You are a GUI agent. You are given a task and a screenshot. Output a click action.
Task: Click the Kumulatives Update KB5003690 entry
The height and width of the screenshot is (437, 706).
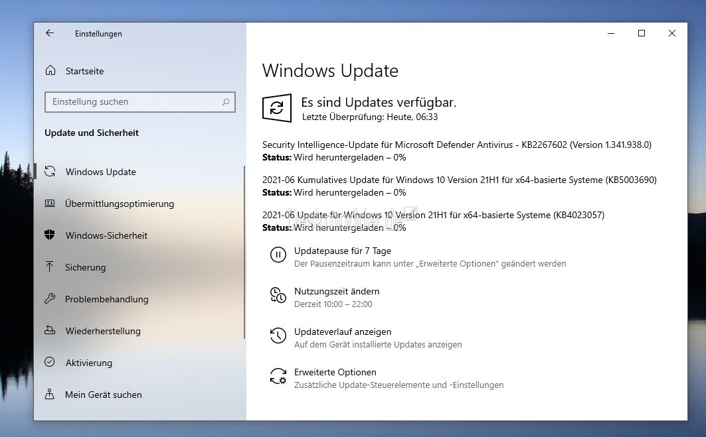point(459,186)
